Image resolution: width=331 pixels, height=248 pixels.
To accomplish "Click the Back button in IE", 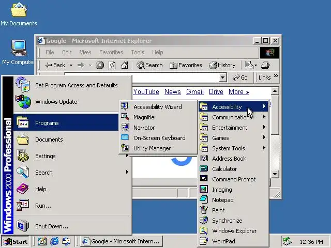I will click(55, 65).
